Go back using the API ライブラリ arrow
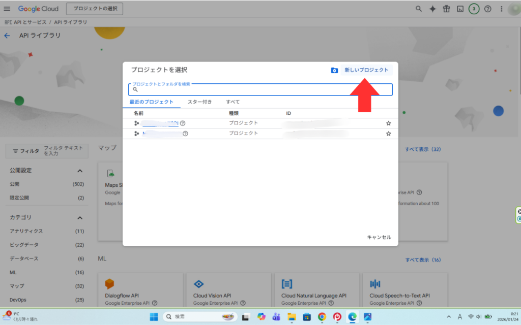 click(x=7, y=36)
